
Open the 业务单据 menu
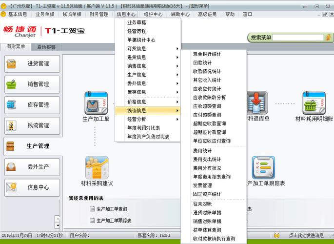pyautogui.click(x=45, y=14)
